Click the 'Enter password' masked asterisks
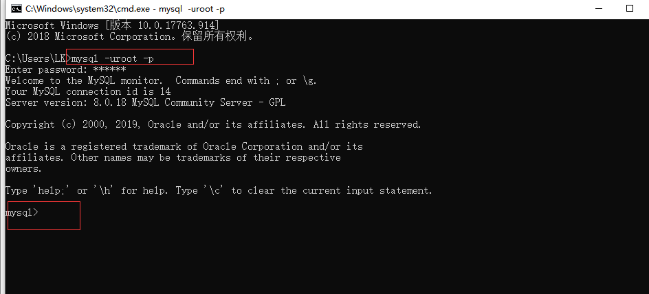649x294 pixels. point(109,69)
